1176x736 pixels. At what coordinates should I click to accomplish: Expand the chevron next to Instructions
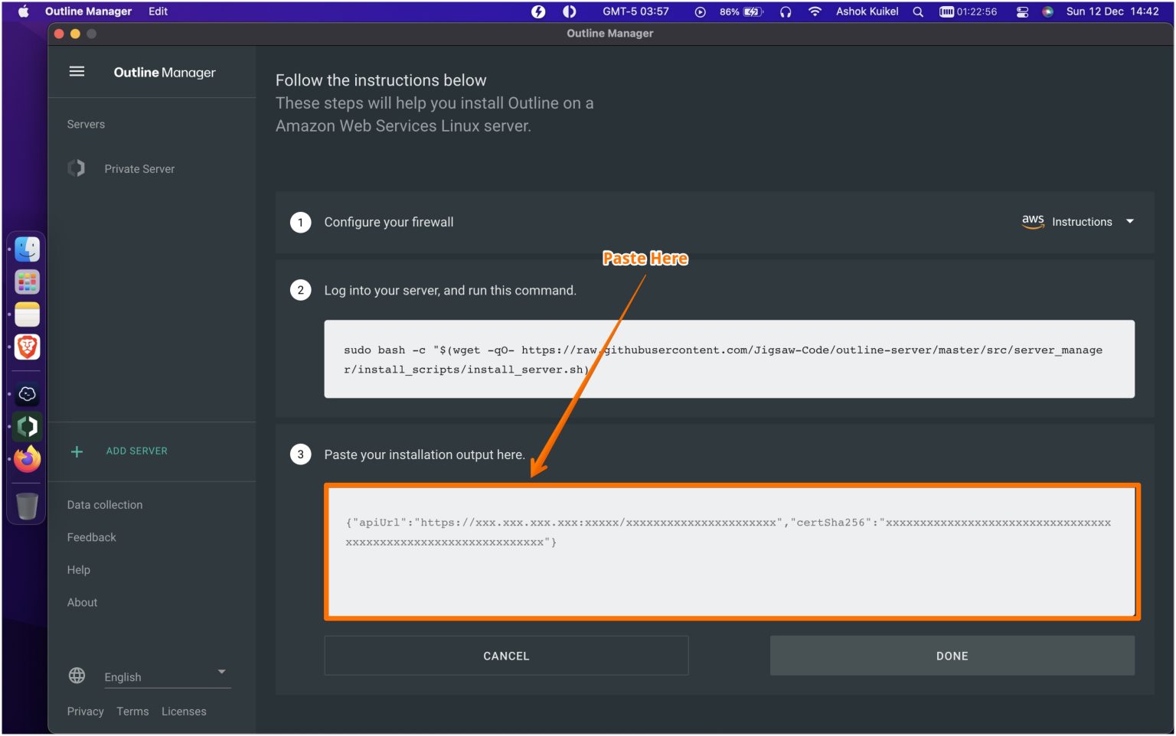tap(1130, 222)
